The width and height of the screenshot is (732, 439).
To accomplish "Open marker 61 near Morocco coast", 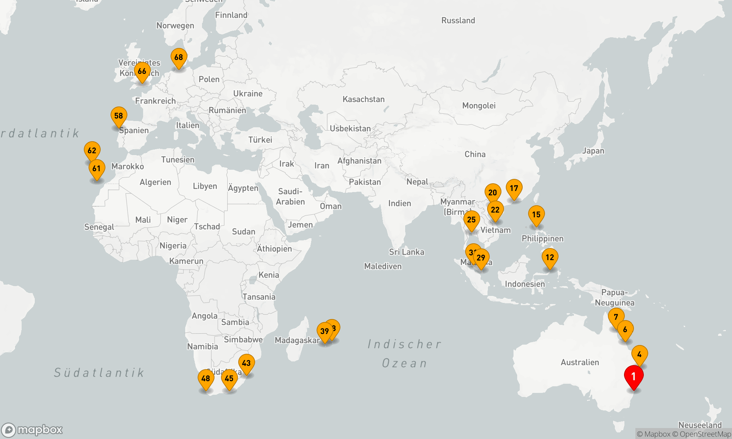I will [x=97, y=168].
